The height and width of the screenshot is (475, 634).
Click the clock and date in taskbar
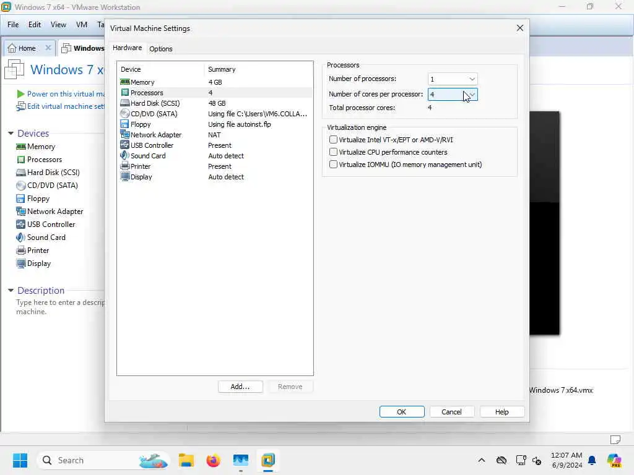coord(567,460)
